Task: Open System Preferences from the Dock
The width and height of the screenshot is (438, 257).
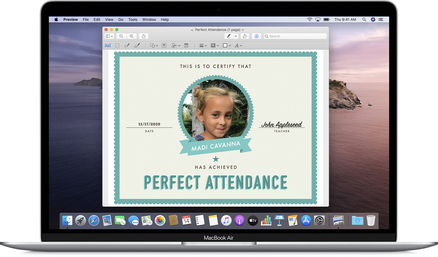Action: (x=319, y=221)
